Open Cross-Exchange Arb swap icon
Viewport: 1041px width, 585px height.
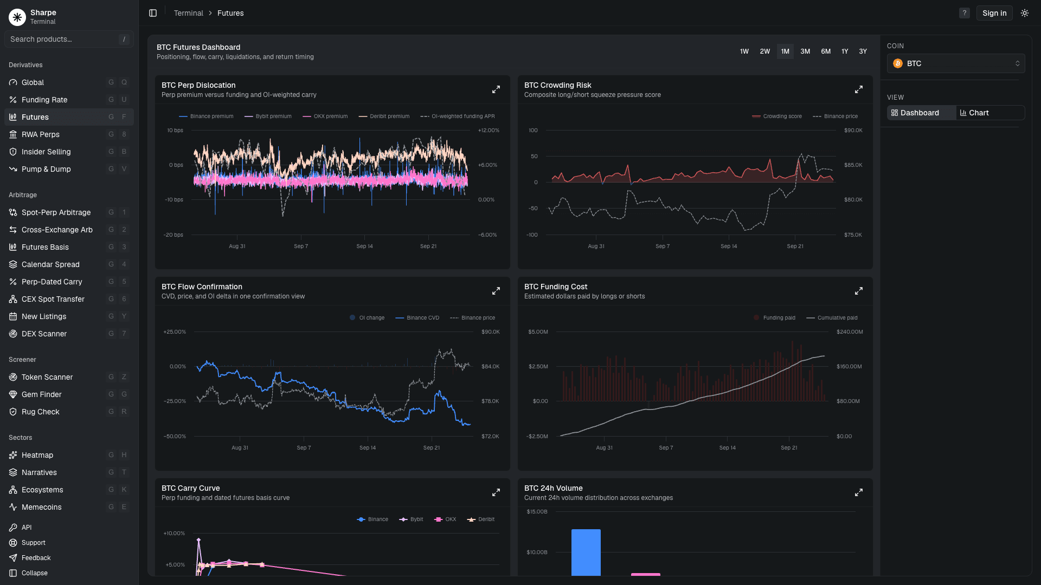pyautogui.click(x=13, y=230)
